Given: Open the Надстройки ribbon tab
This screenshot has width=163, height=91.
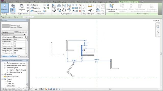Looking at the screenshot, I should tap(114, 2).
